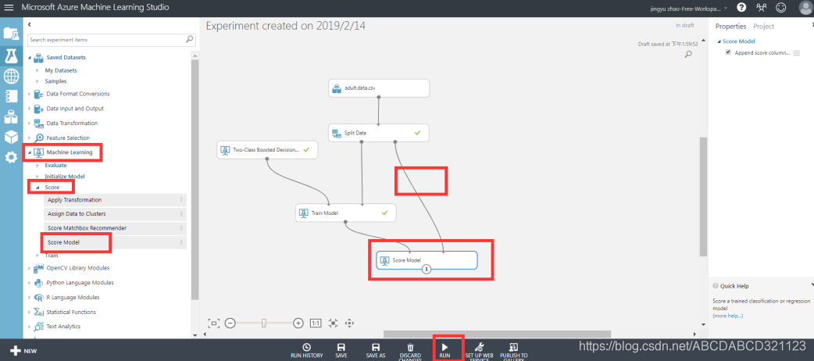Image resolution: width=814 pixels, height=361 pixels.
Task: Open the Settings gear sidebar icon
Action: click(12, 157)
